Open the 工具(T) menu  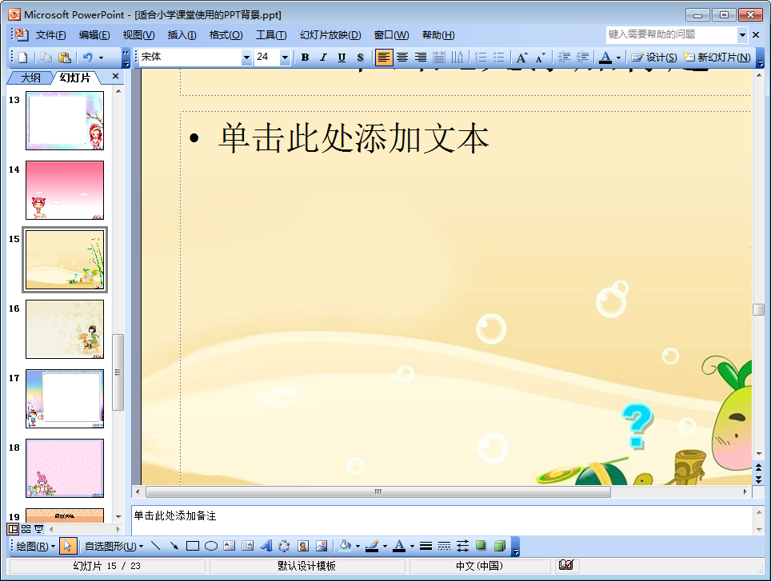coord(271,35)
